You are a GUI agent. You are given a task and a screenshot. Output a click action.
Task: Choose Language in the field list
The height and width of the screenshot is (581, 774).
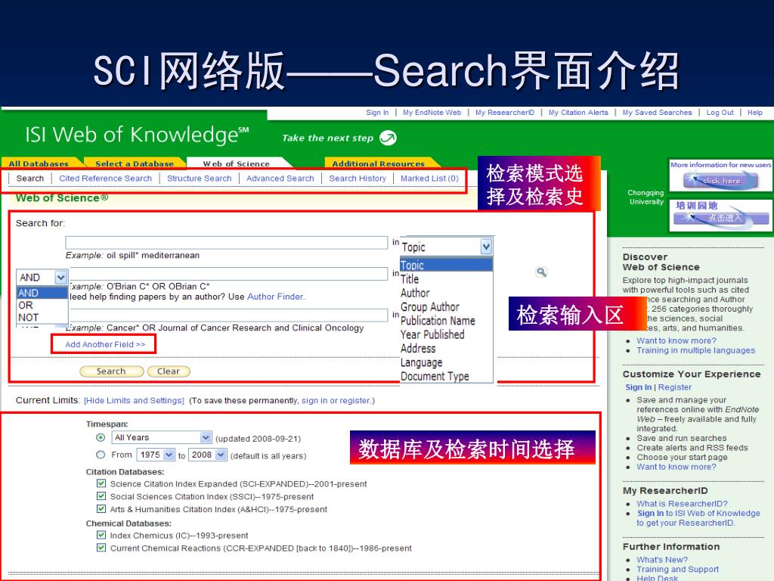(422, 362)
